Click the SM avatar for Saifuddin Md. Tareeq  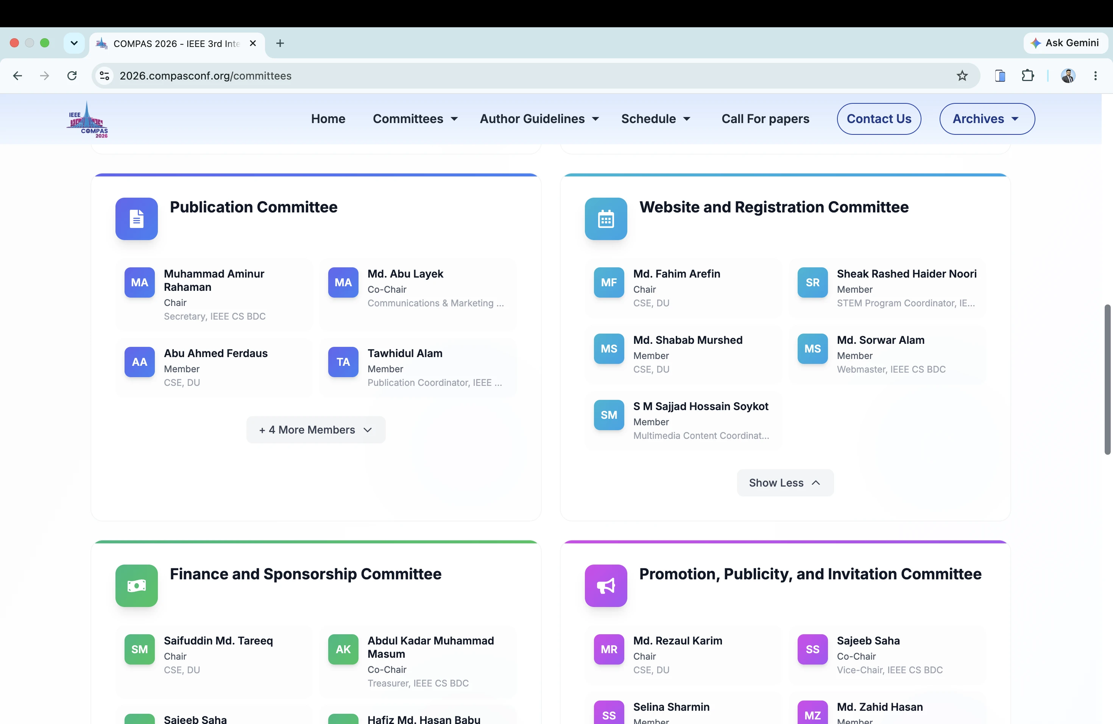coord(139,649)
